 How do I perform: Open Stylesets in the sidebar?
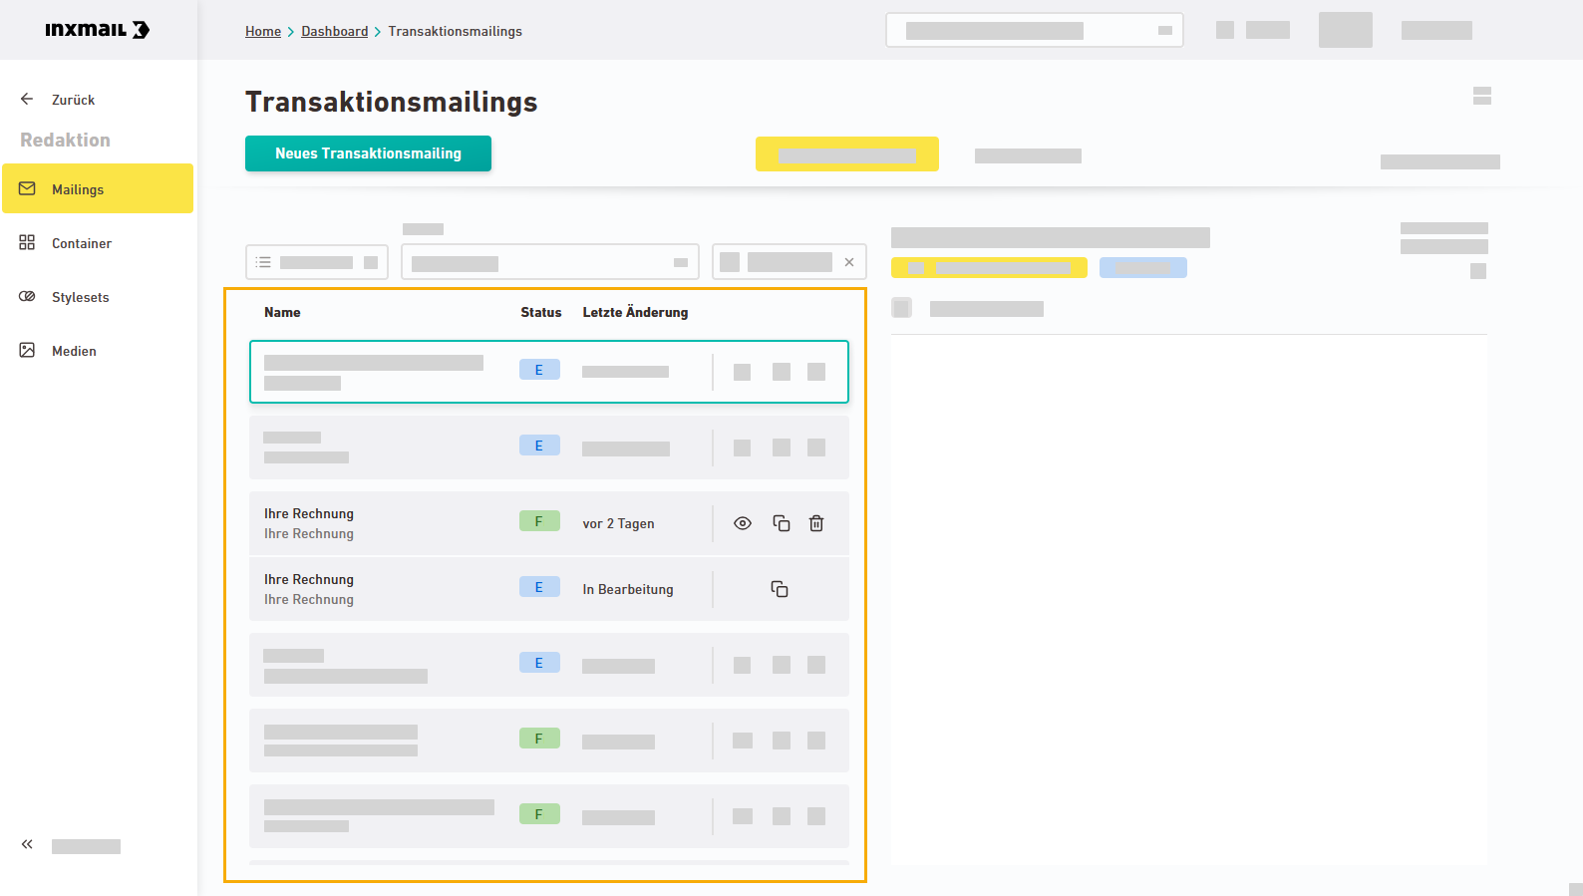[x=80, y=297]
